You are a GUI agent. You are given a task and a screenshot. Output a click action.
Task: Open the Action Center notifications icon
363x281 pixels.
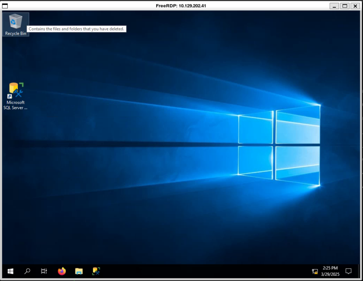coord(348,271)
